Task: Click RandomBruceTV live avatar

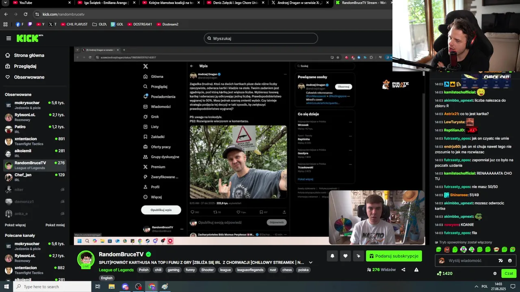Action: point(86,259)
